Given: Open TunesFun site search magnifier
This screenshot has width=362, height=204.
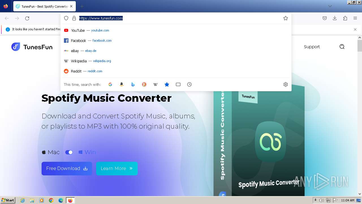Looking at the screenshot, I should tap(342, 47).
